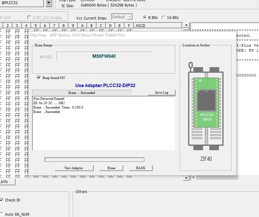Enable the Auto SN_NUM checkbox
Screen dimensions: 259x217
[2, 215]
